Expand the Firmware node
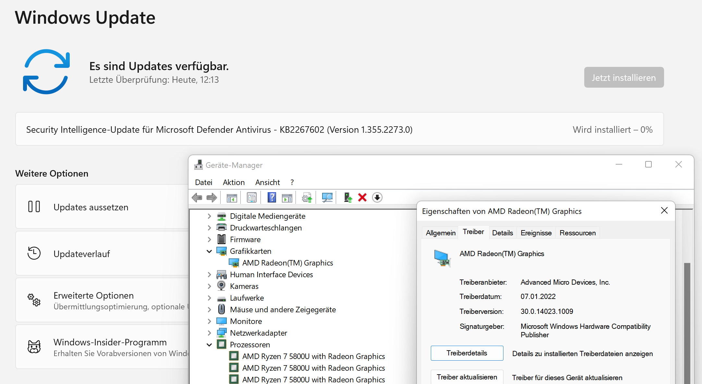This screenshot has width=702, height=384. tap(209, 240)
